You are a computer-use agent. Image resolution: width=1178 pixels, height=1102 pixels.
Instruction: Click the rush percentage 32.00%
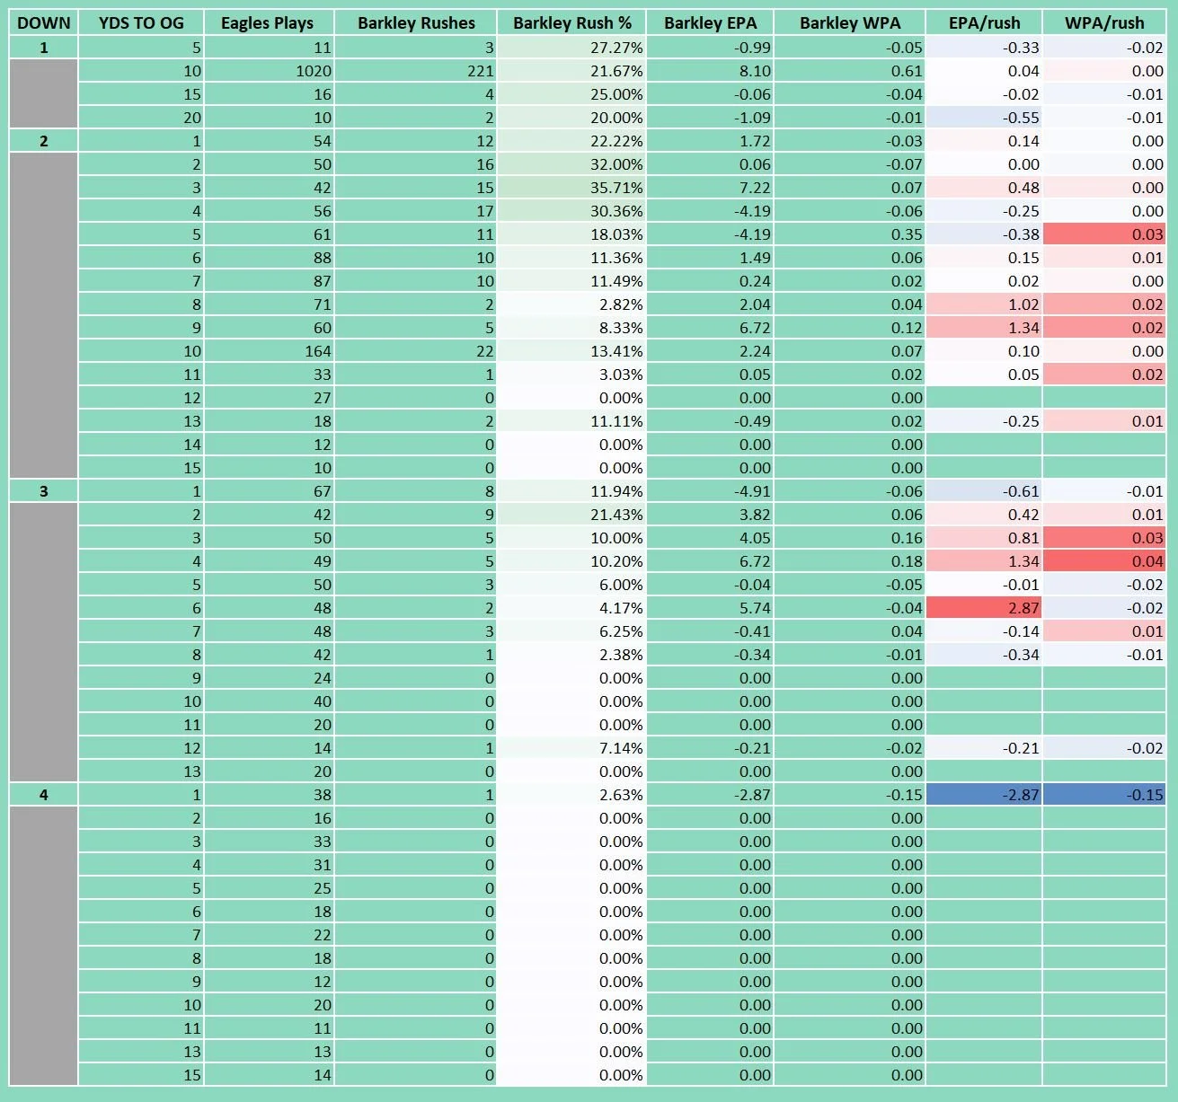[x=571, y=164]
